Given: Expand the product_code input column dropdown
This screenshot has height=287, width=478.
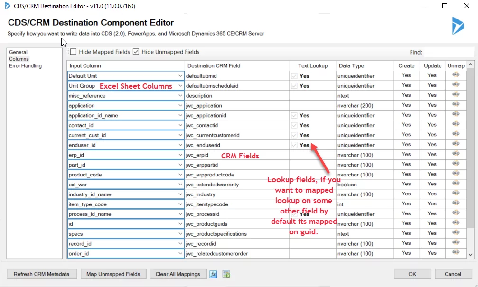Looking at the screenshot, I should coord(180,175).
